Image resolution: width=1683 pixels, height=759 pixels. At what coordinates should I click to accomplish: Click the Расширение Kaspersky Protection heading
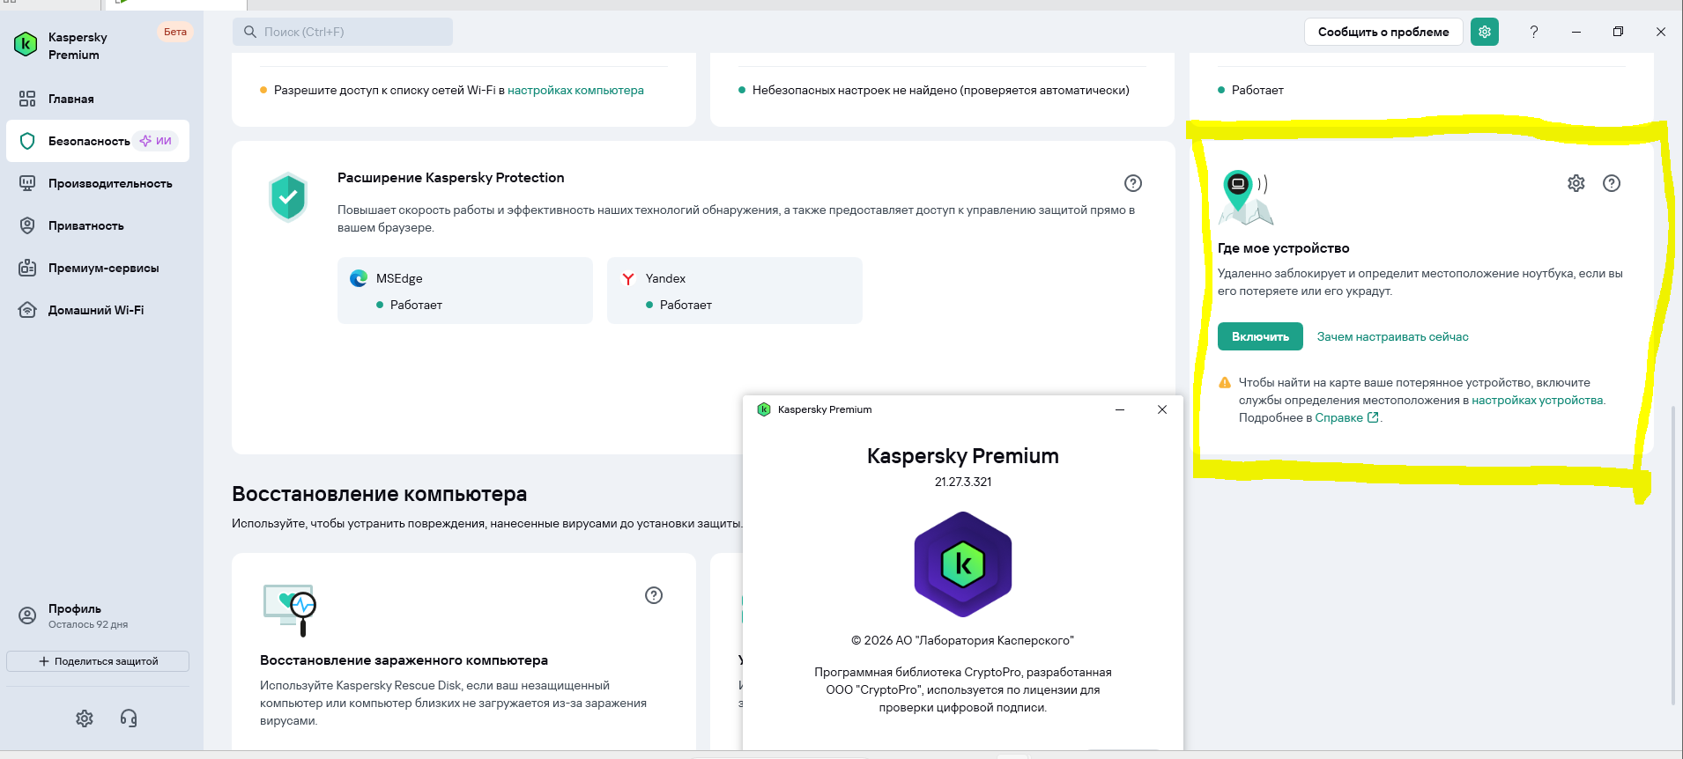coord(451,178)
